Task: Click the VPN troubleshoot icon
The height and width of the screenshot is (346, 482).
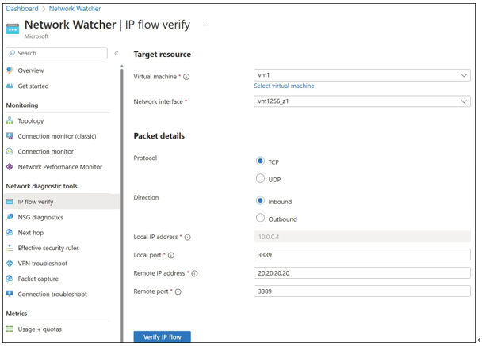Action: click(10, 263)
